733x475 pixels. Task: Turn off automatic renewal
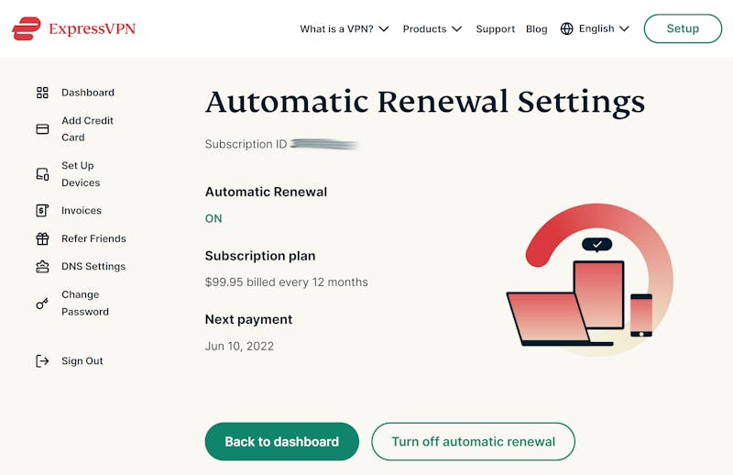(x=473, y=441)
